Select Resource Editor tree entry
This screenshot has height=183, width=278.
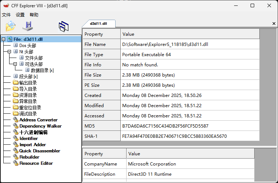36,163
